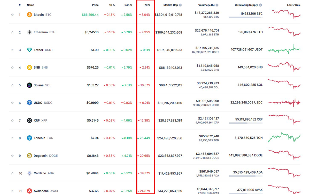Open Market Cap info tooltip icon

click(180, 5)
